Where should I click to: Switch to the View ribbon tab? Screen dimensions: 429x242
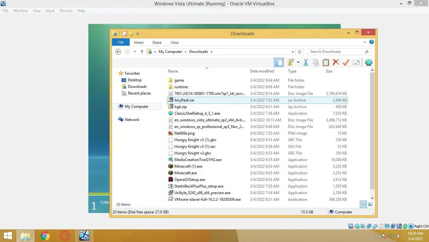pyautogui.click(x=174, y=43)
